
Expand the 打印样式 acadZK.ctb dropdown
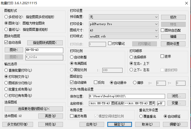pos(124,36)
